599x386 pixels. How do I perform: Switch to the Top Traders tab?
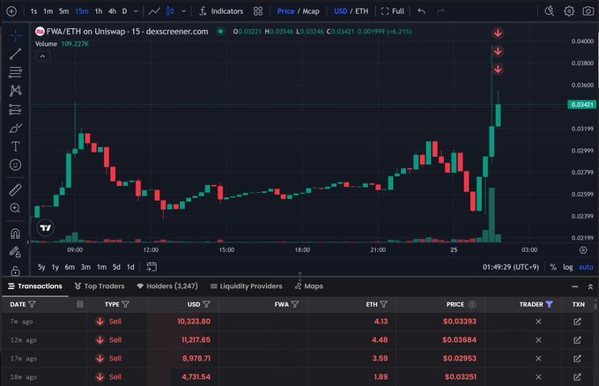(100, 286)
